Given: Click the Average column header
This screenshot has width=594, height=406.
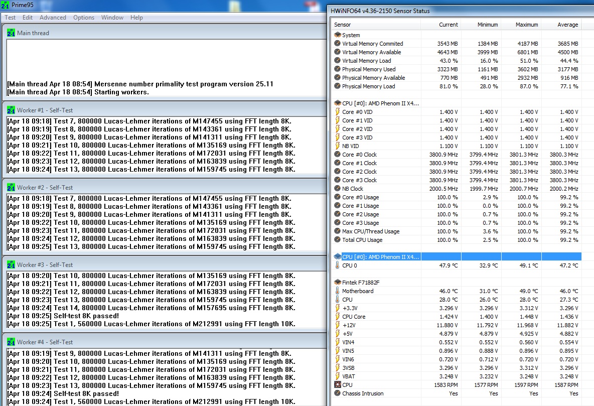Looking at the screenshot, I should [561, 25].
